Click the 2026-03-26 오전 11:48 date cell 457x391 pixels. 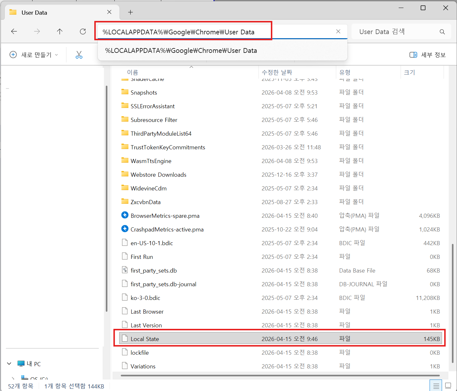(x=291, y=147)
